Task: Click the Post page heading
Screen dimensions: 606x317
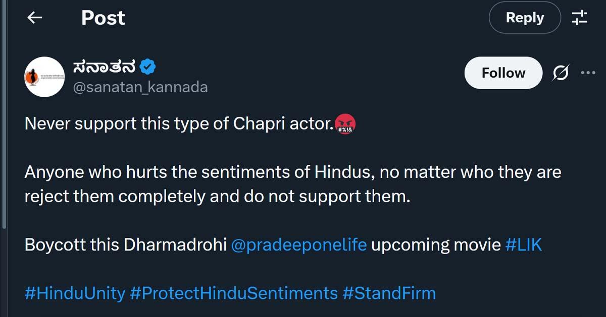Action: pyautogui.click(x=103, y=18)
